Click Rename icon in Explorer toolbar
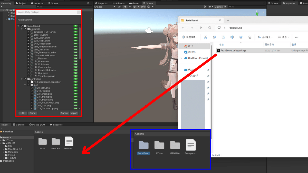Screen dimensions: 308x173 click(x=232, y=37)
